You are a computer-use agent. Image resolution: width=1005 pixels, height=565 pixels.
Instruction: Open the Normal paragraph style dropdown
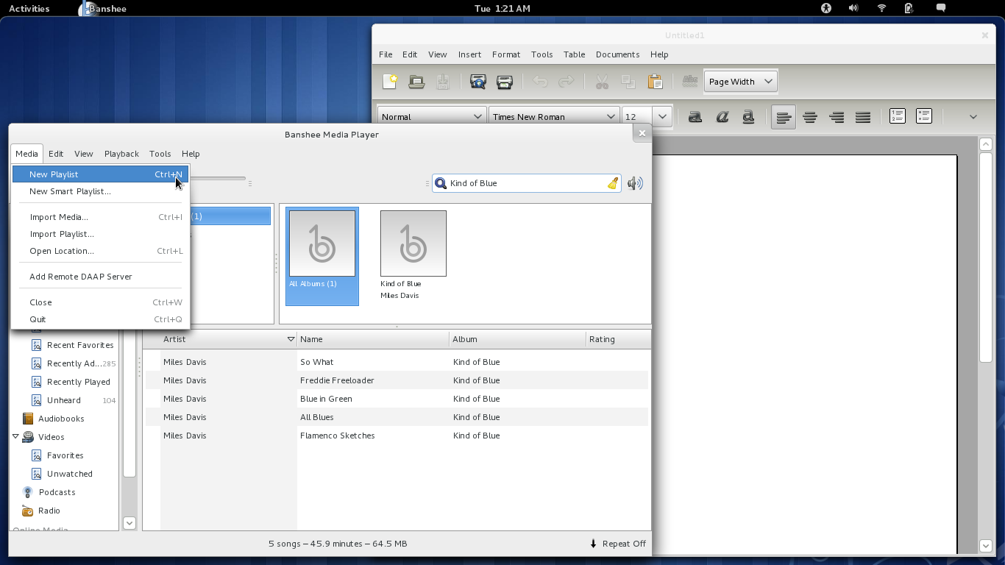[431, 117]
